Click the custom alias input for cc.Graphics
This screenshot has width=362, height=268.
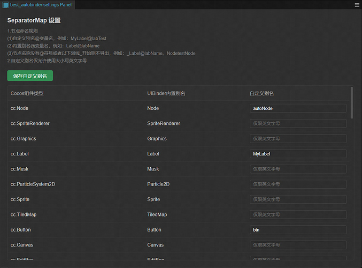298,139
